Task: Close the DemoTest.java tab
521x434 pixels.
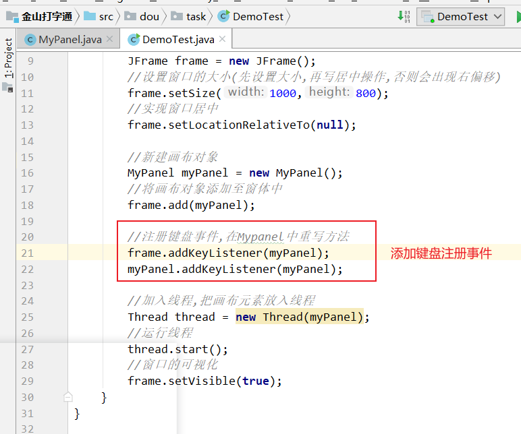Action: click(222, 39)
